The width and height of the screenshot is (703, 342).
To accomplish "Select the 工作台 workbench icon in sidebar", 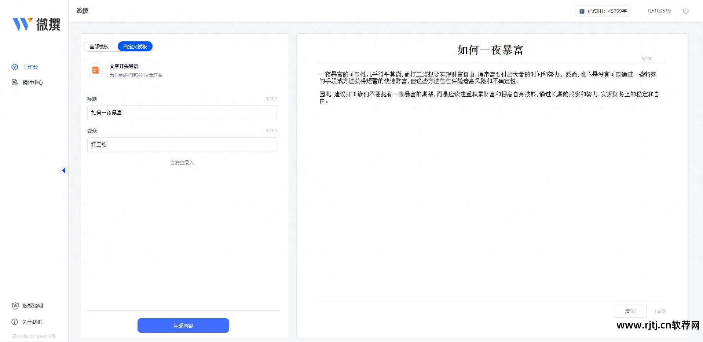I will pos(15,67).
